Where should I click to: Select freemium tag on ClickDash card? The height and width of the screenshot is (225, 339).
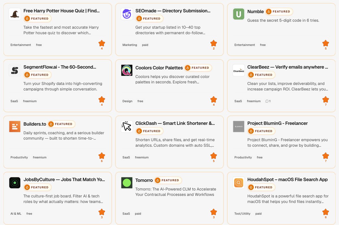pos(142,157)
